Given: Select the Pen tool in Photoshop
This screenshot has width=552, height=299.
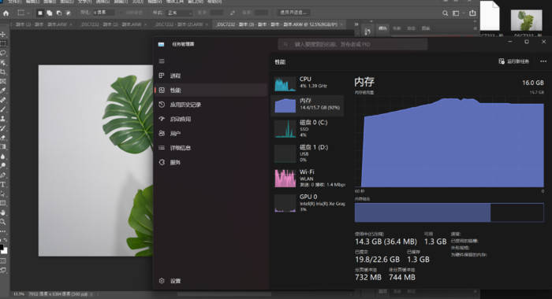Looking at the screenshot, I should (3, 175).
